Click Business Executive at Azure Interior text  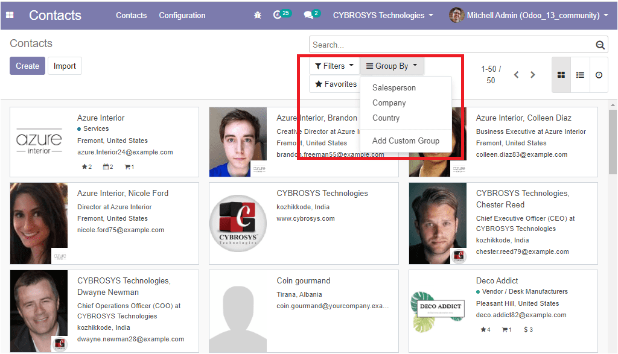coord(531,131)
